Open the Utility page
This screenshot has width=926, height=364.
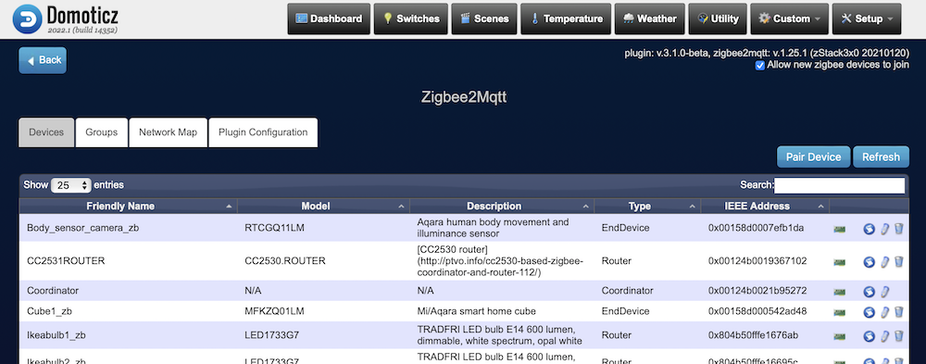click(x=718, y=19)
